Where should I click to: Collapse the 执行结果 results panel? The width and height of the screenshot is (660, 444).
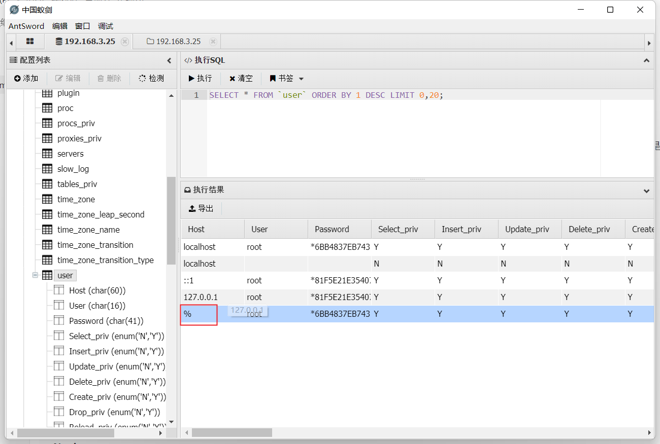pyautogui.click(x=646, y=191)
